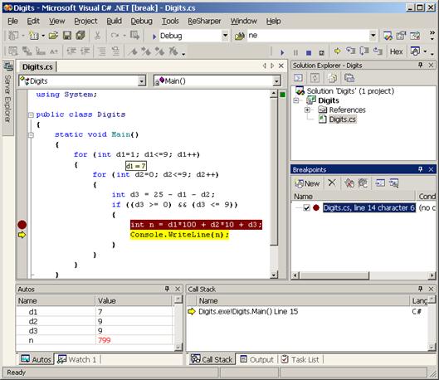
Task: Click the red breakpoint marker in editor margin
Action: (x=22, y=224)
